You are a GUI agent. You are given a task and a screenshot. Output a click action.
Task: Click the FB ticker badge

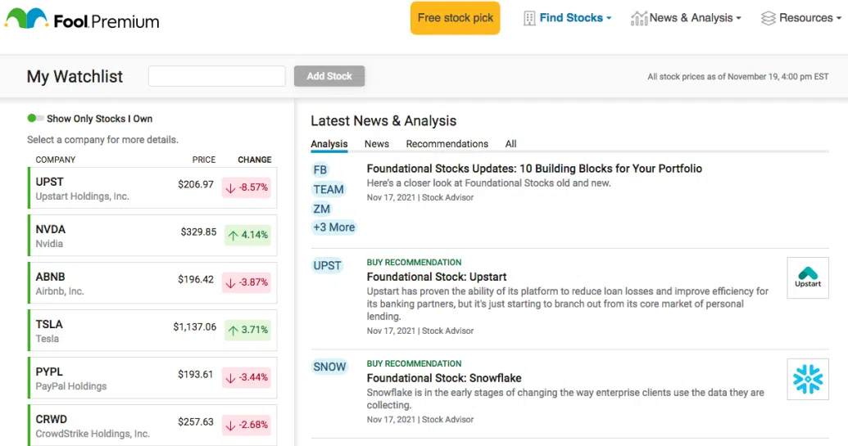[x=320, y=170]
